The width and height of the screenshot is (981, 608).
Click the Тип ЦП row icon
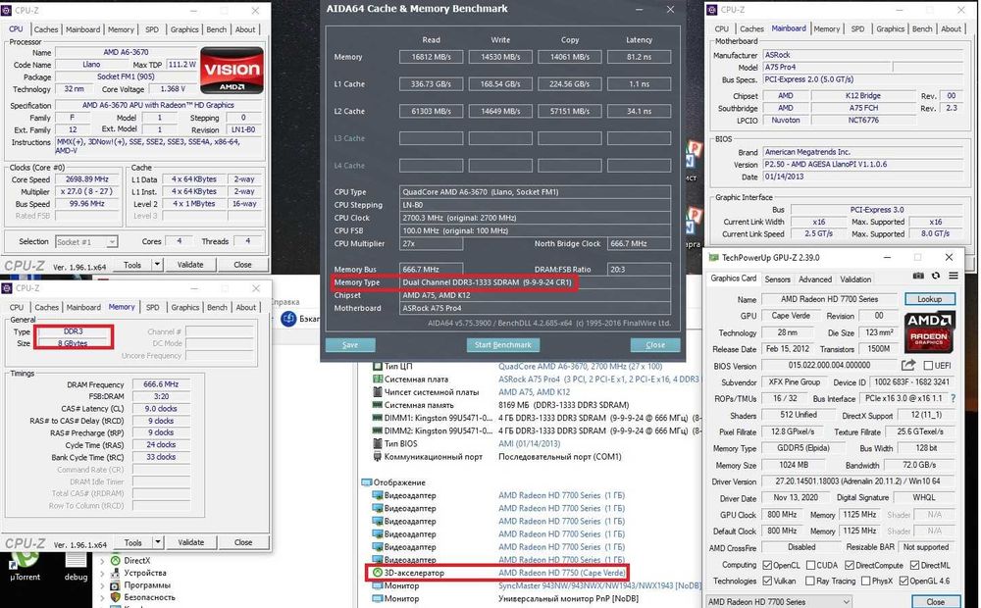pyautogui.click(x=378, y=366)
